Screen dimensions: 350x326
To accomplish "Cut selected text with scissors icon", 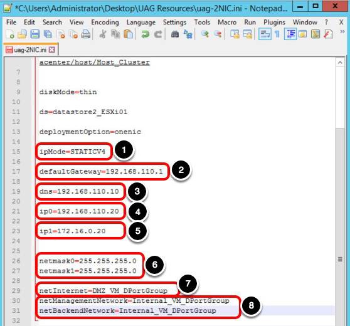I will pyautogui.click(x=103, y=34).
